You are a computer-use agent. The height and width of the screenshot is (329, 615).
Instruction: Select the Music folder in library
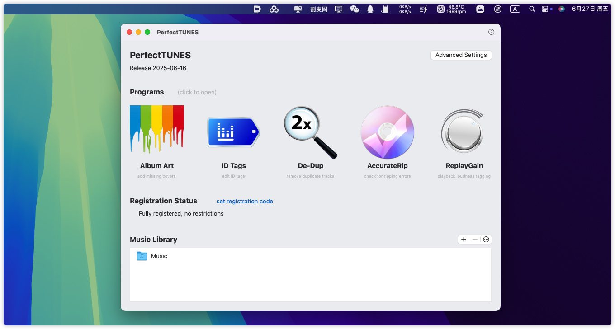[x=310, y=256]
